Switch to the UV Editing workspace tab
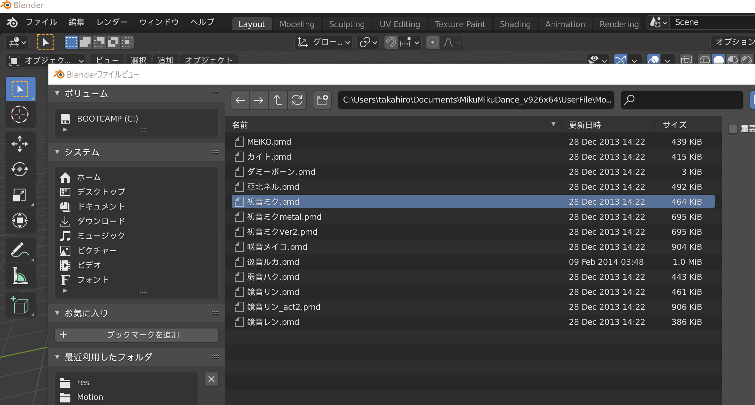Screen dimensions: 755x405 (x=399, y=24)
